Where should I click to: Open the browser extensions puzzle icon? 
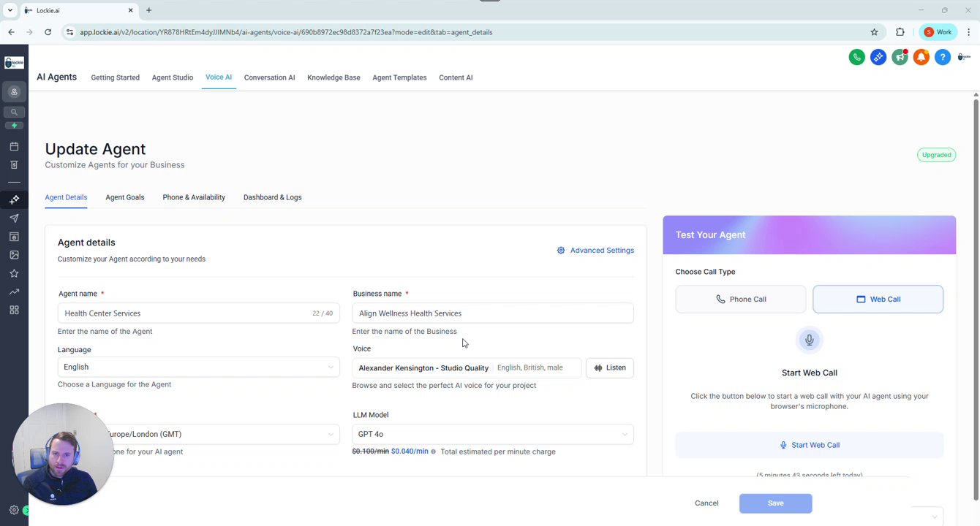[x=900, y=32]
